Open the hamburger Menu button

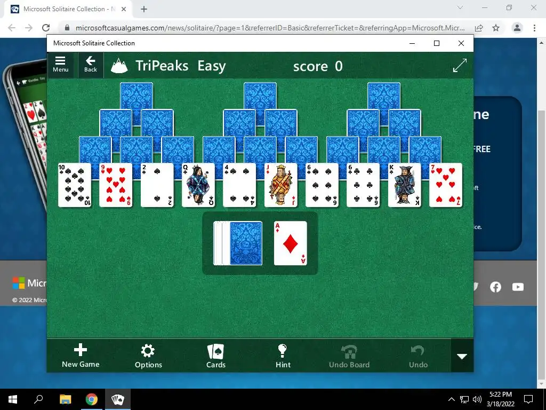pos(60,65)
